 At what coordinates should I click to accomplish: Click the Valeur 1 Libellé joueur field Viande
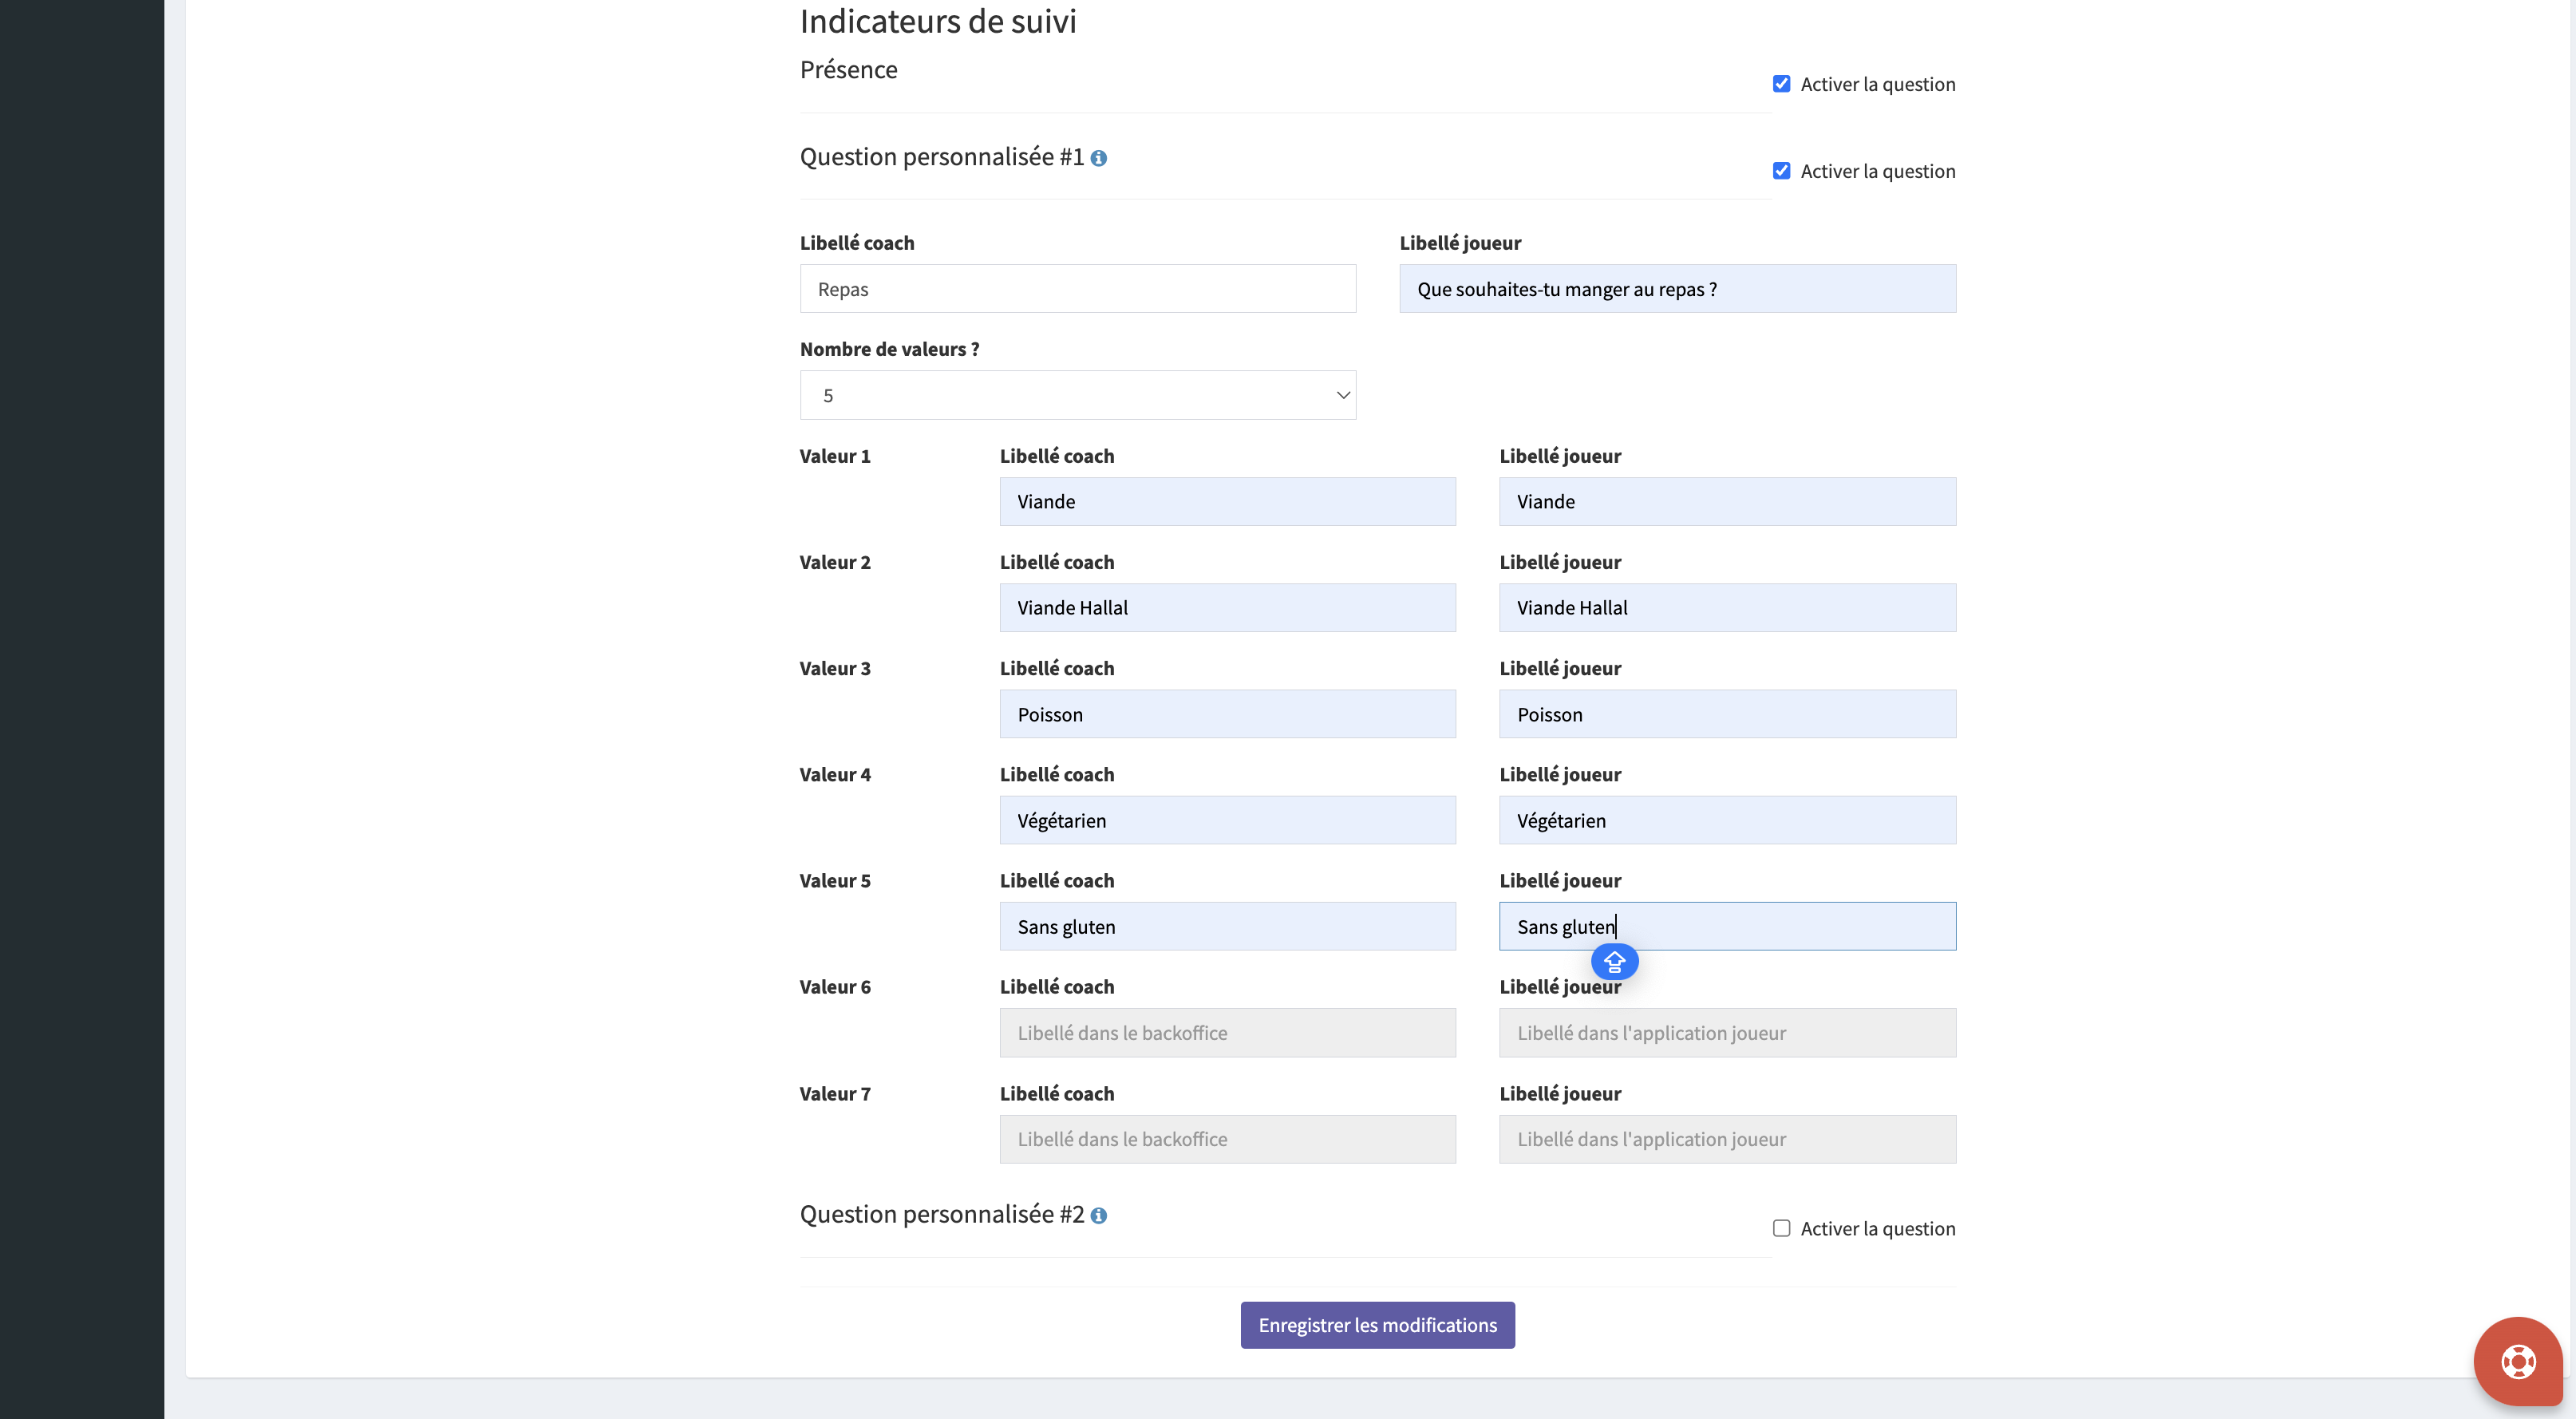point(1727,501)
